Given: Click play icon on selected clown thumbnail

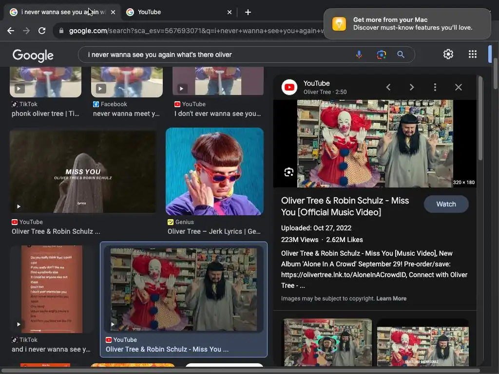Looking at the screenshot, I should 113,324.
